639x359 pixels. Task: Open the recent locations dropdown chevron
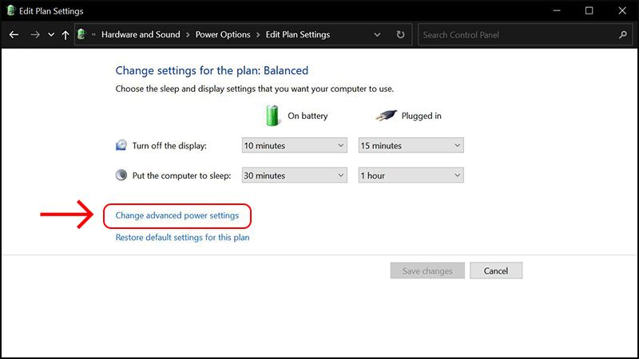coord(51,35)
